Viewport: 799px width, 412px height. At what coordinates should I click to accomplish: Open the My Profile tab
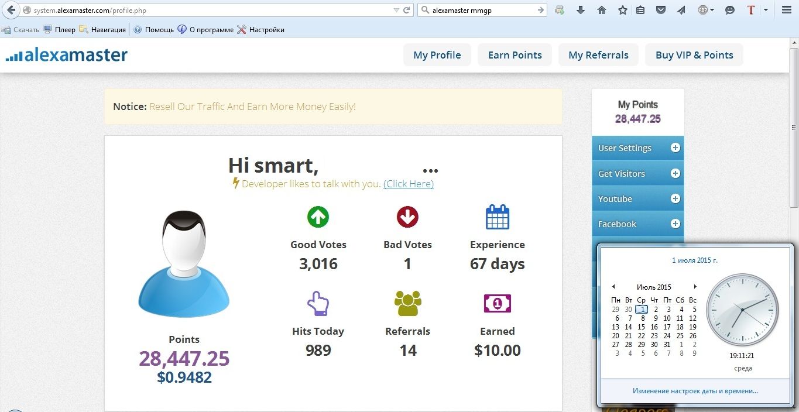point(437,55)
